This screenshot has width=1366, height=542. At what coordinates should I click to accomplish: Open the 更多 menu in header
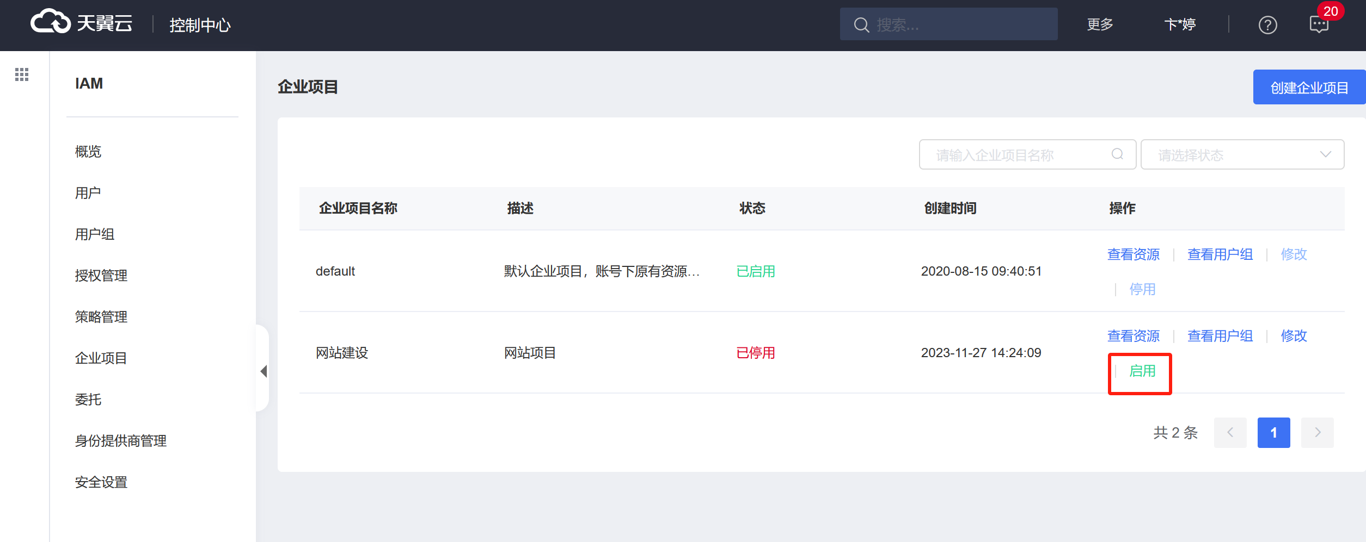coord(1100,24)
